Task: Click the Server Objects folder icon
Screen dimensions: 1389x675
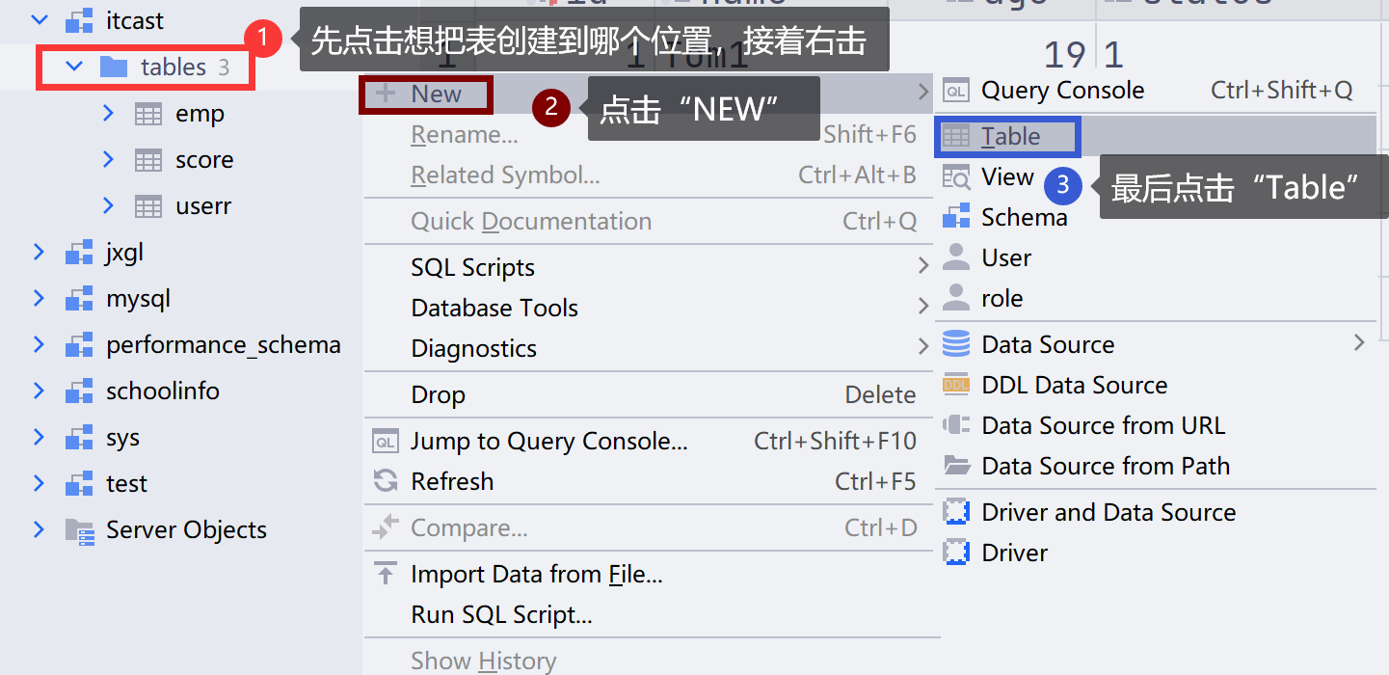Action: click(x=79, y=530)
